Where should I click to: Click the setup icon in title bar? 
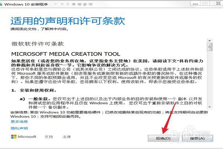[1, 4]
